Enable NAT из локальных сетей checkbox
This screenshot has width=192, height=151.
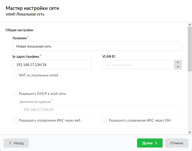(x=15, y=75)
